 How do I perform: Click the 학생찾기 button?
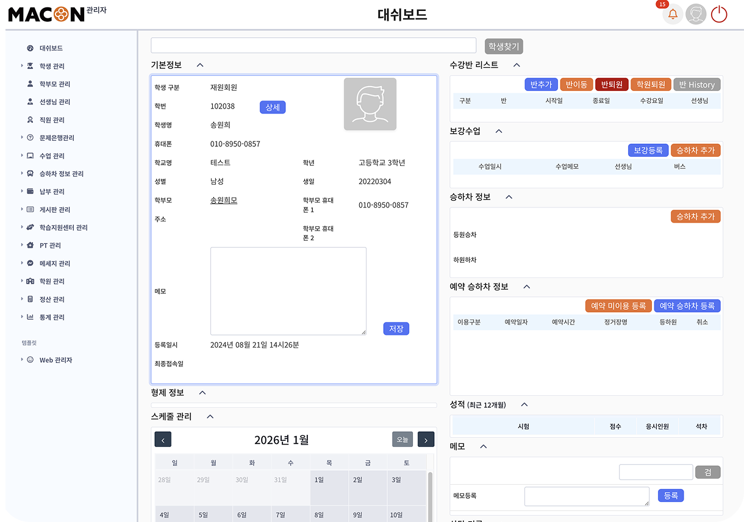tap(504, 46)
